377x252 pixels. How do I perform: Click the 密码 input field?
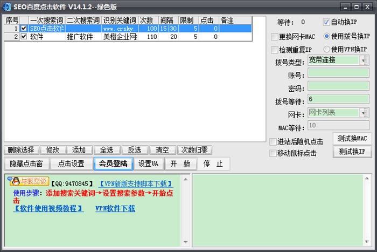coord(339,86)
